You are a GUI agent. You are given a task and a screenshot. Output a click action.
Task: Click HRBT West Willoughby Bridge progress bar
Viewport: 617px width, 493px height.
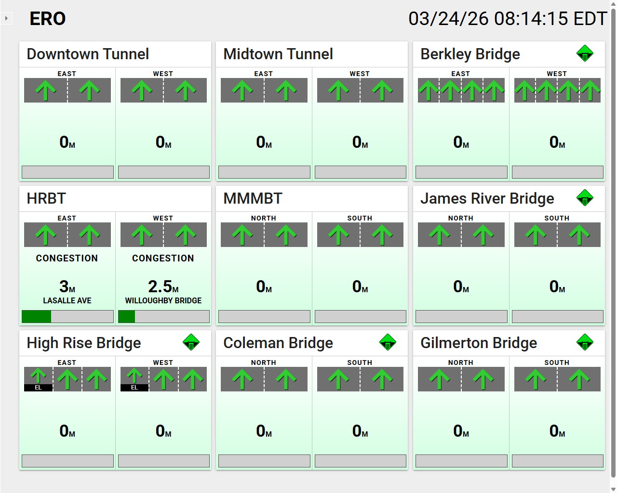(x=164, y=316)
